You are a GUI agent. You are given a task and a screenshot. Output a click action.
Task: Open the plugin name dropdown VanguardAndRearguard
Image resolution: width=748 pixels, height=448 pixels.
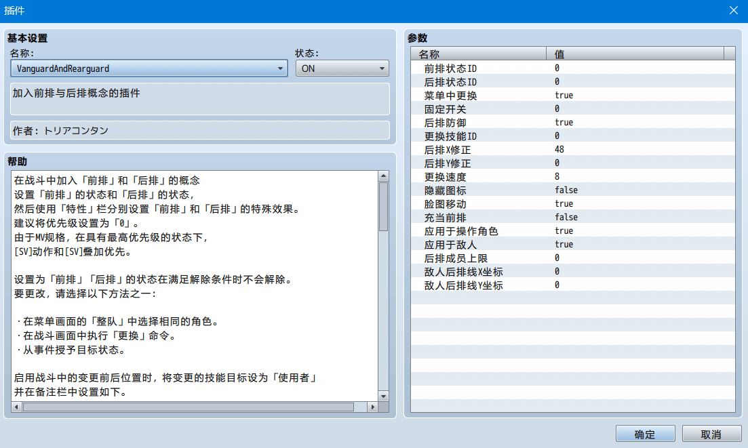pyautogui.click(x=149, y=68)
